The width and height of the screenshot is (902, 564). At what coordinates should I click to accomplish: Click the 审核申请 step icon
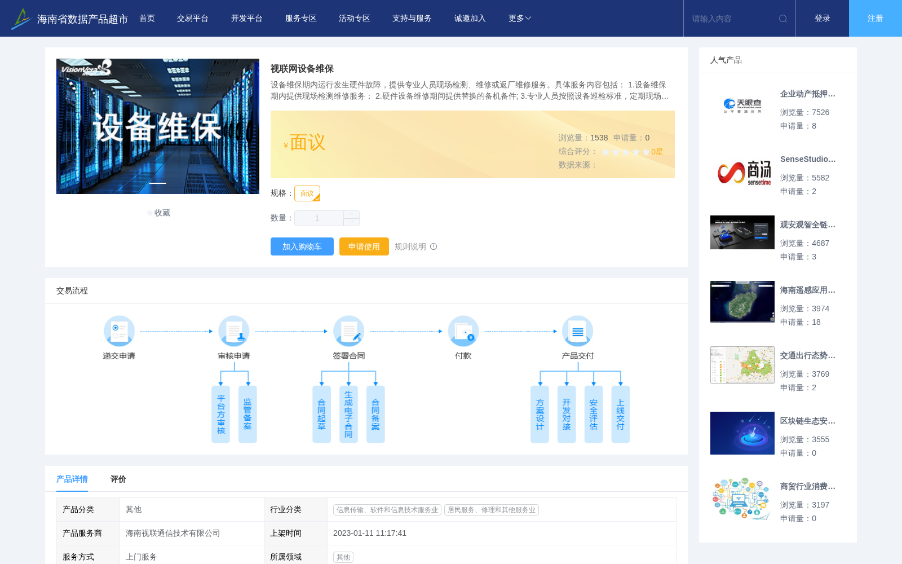pyautogui.click(x=234, y=331)
